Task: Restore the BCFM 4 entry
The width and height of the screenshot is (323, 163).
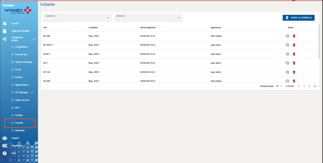Action: point(287,54)
